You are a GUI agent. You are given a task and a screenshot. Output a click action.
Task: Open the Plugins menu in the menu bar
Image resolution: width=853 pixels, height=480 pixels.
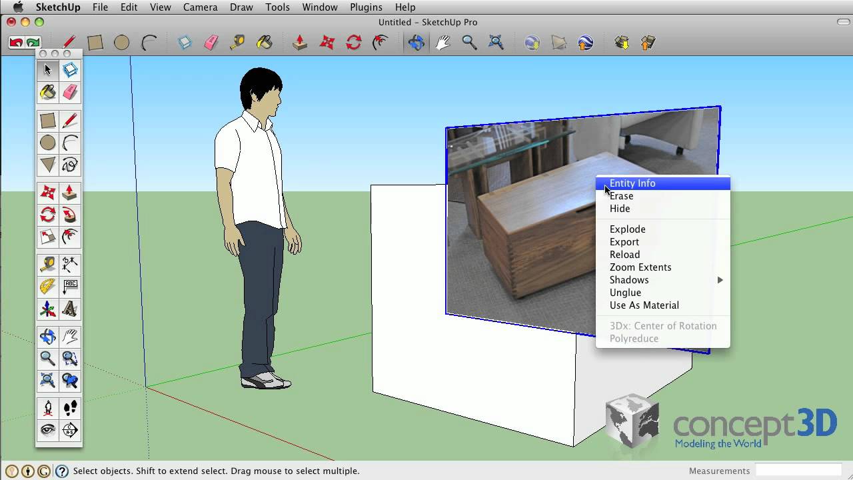coord(366,7)
